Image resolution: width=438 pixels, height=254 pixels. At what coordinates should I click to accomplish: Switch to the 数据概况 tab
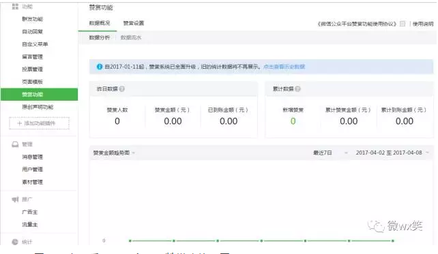click(x=100, y=23)
